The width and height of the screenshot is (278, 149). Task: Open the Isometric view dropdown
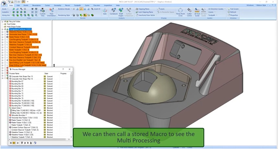[6, 12]
